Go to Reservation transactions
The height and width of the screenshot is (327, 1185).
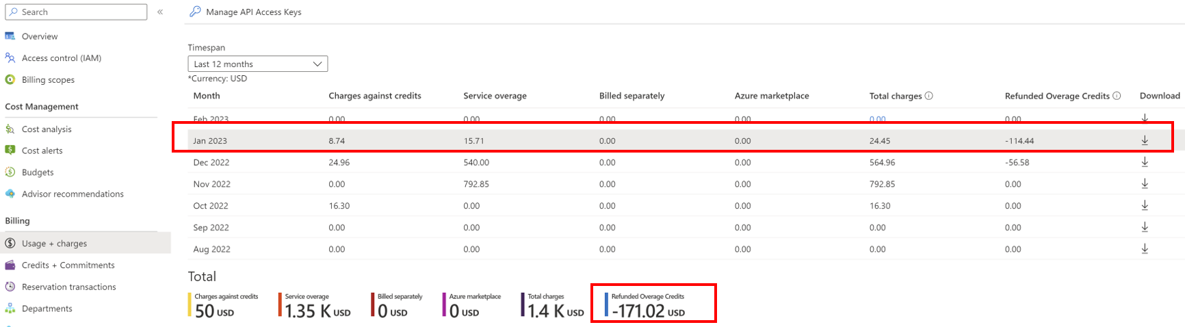tap(68, 287)
